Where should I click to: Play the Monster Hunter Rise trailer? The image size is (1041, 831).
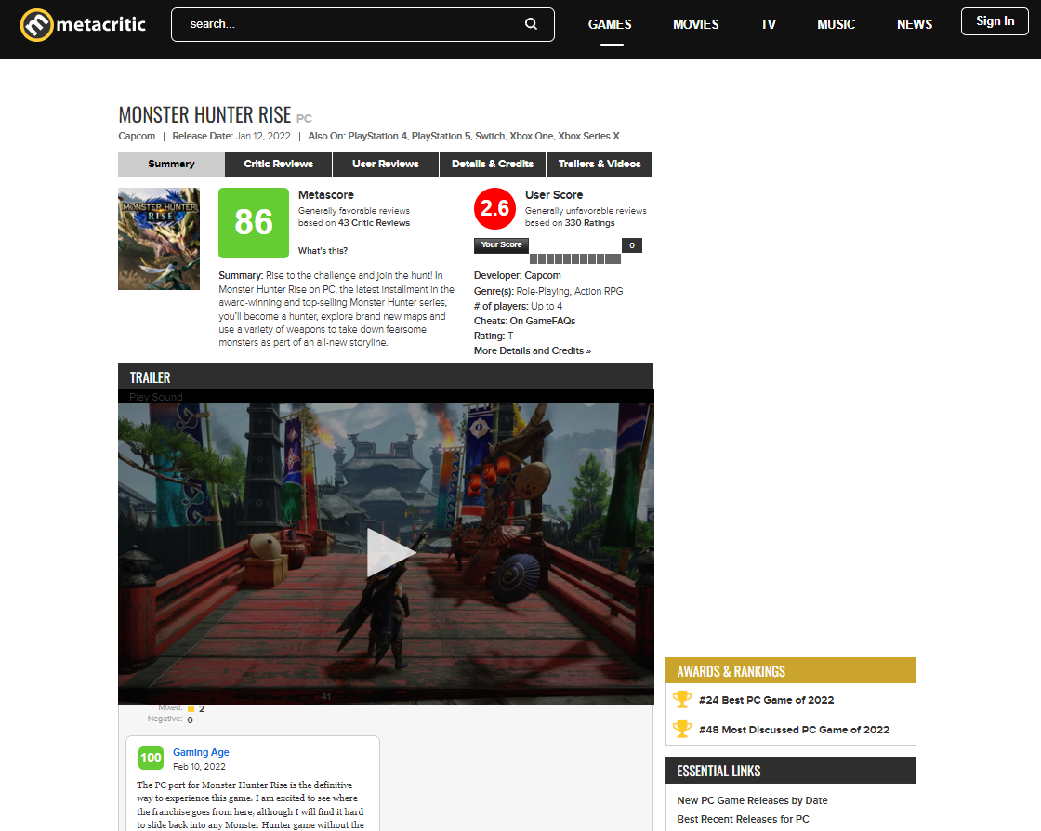(390, 552)
